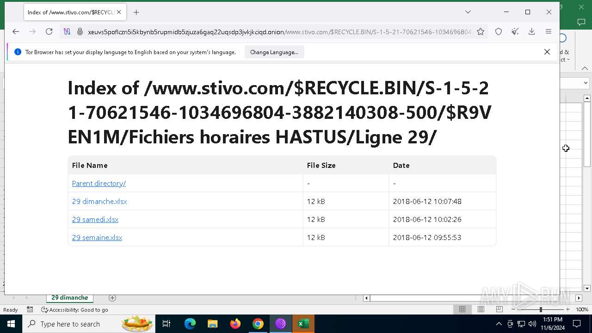
Task: Click Excel vertical scrollbar up arrow
Action: pyautogui.click(x=587, y=98)
